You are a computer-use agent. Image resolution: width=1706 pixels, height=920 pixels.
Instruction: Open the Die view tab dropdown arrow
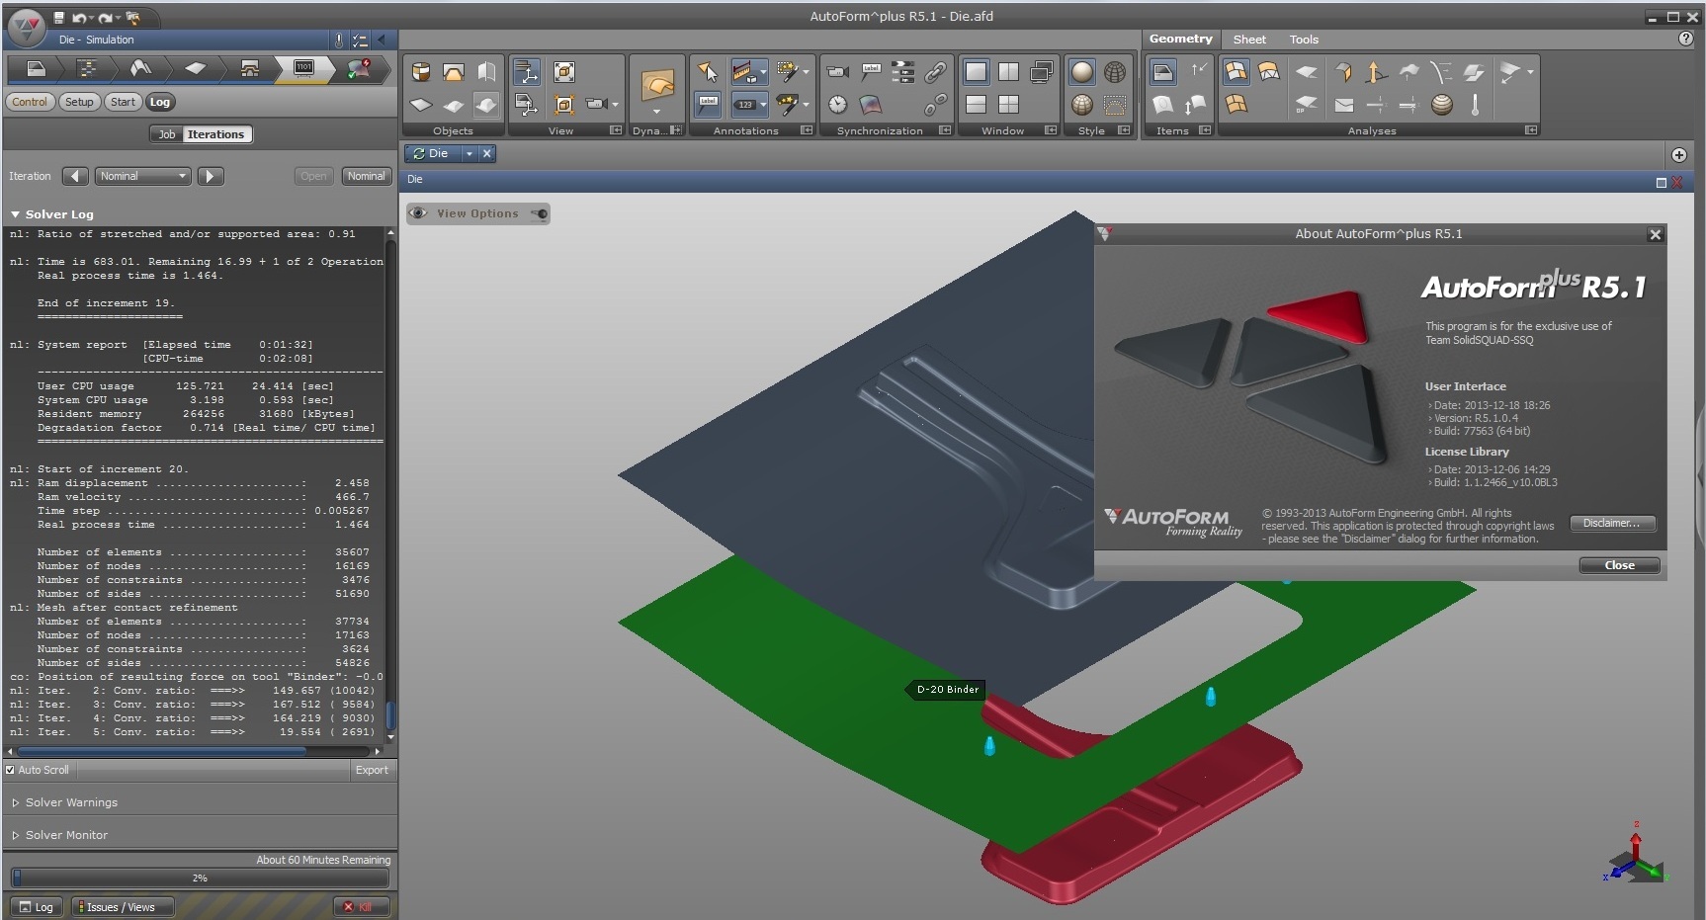(469, 153)
